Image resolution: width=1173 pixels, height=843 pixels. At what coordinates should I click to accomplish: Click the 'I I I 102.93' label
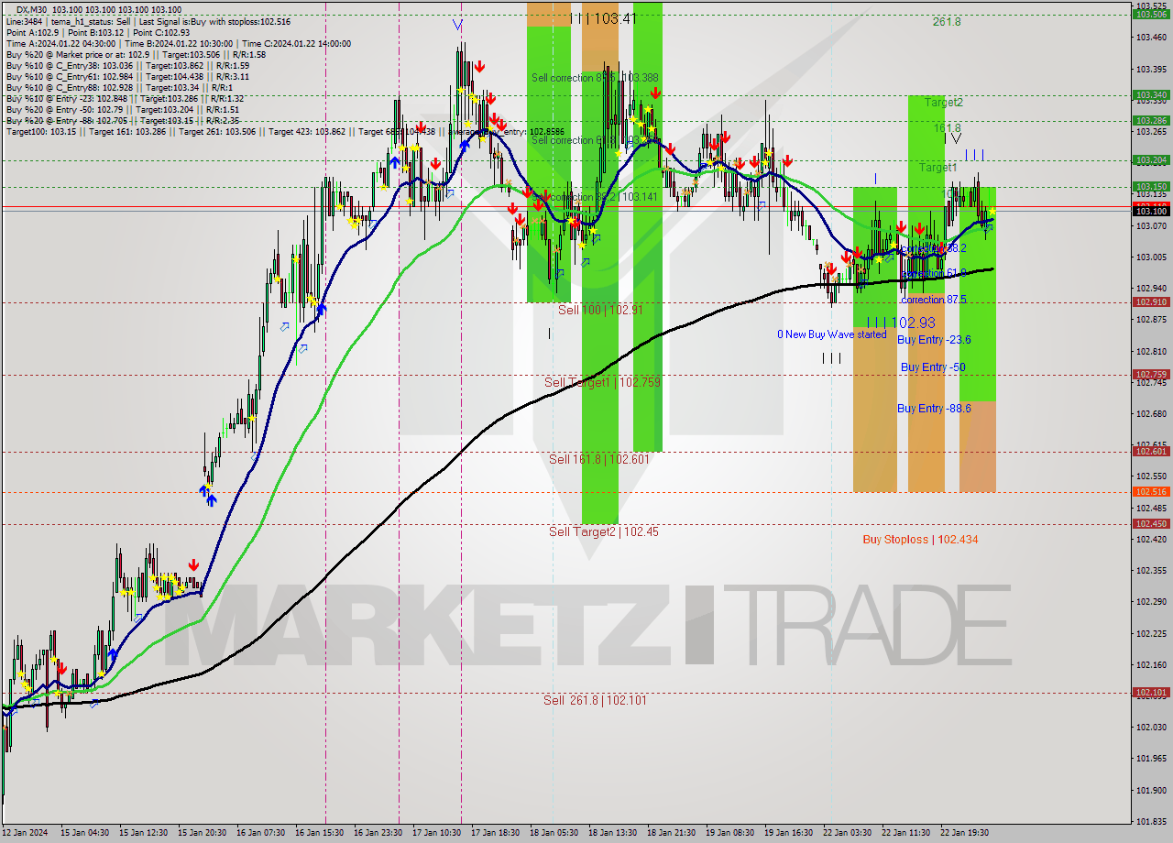901,323
